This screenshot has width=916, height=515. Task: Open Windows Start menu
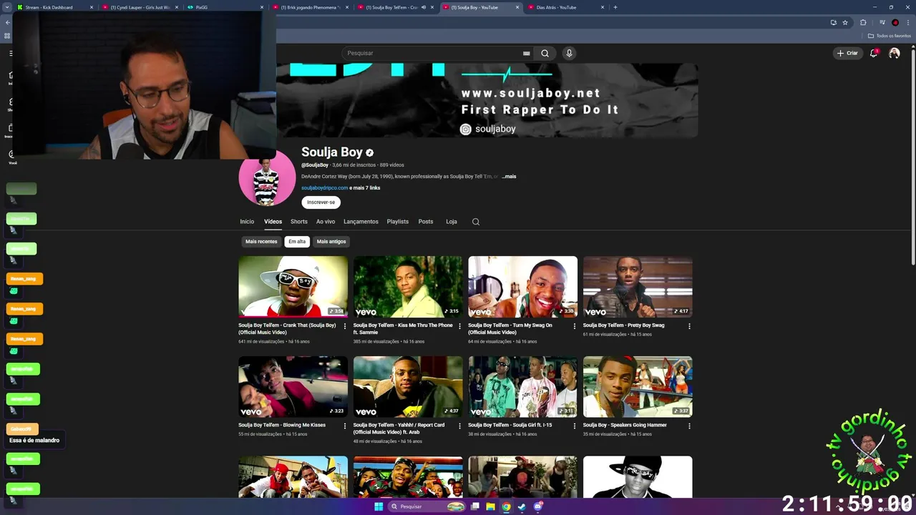(x=379, y=506)
